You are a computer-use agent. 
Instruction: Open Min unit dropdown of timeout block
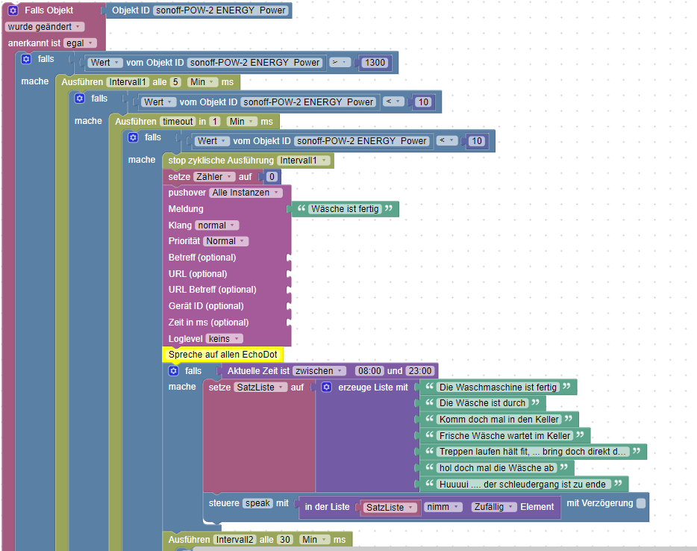(242, 122)
